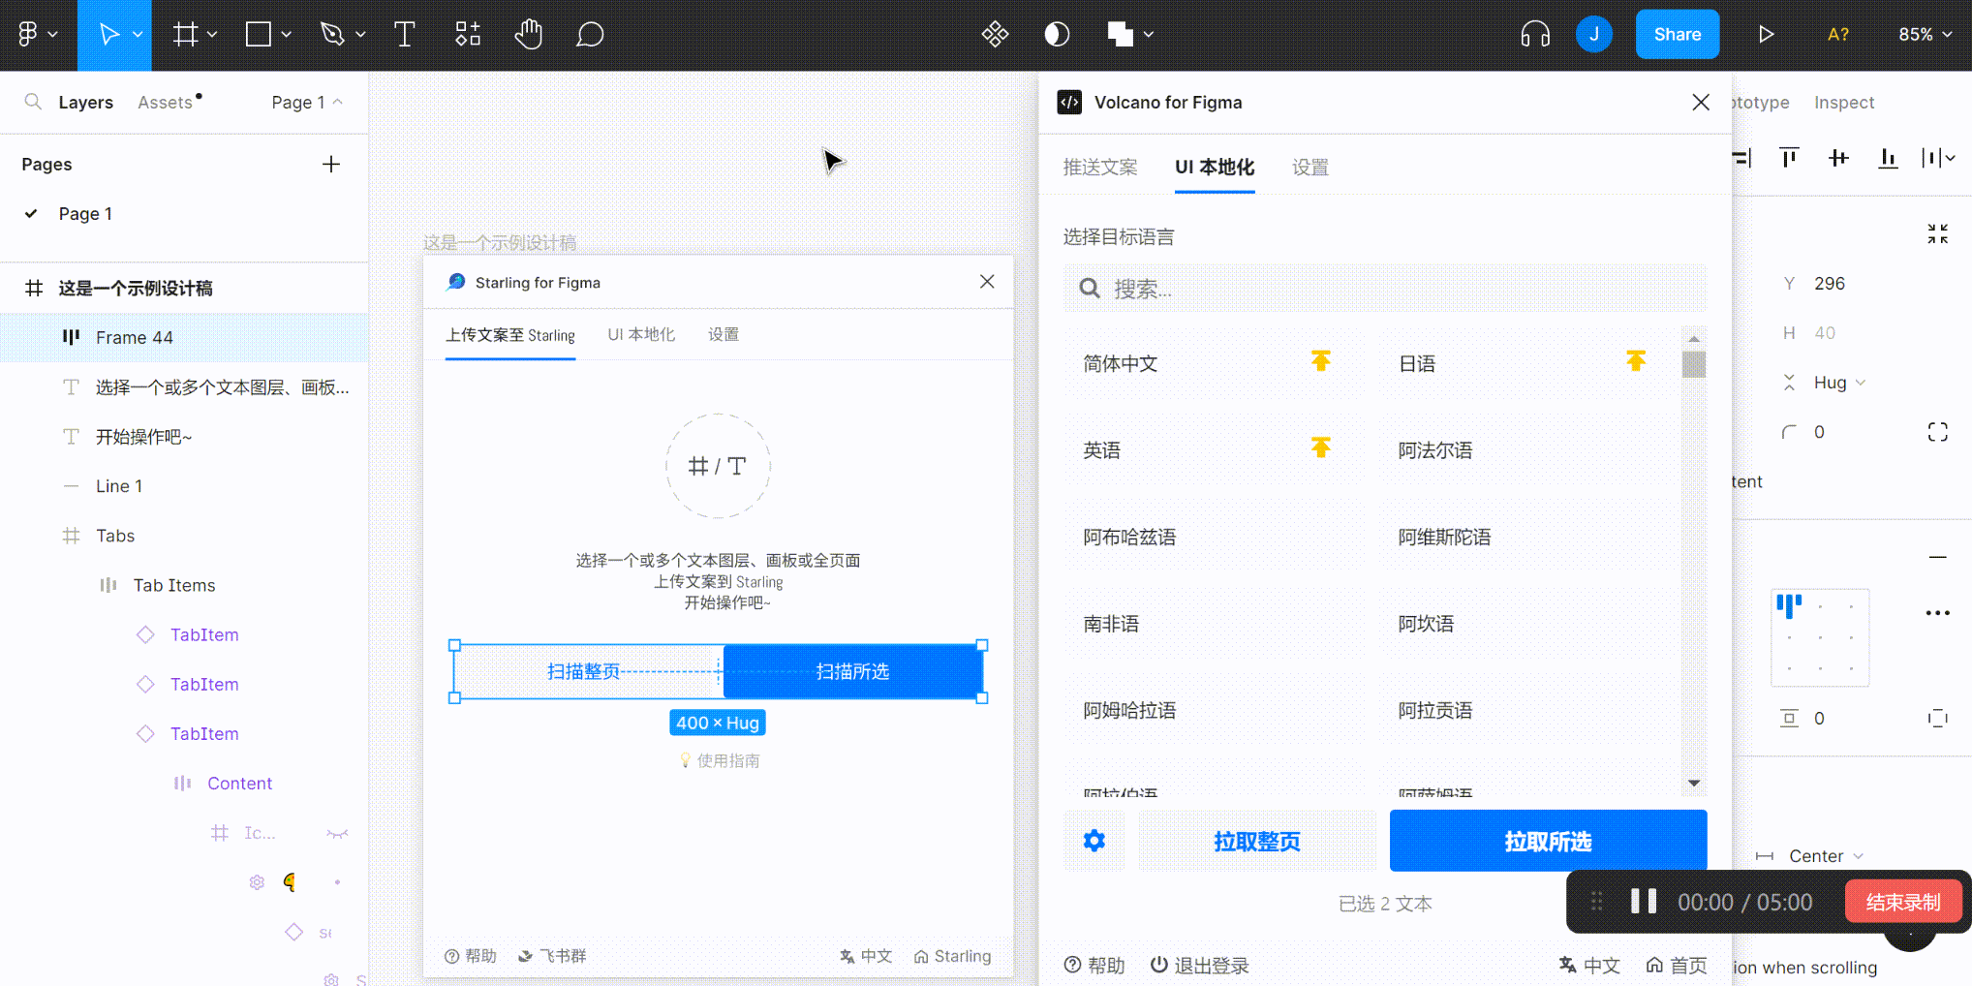This screenshot has height=986, width=1972.
Task: Add a new page with plus icon
Action: pos(331,165)
